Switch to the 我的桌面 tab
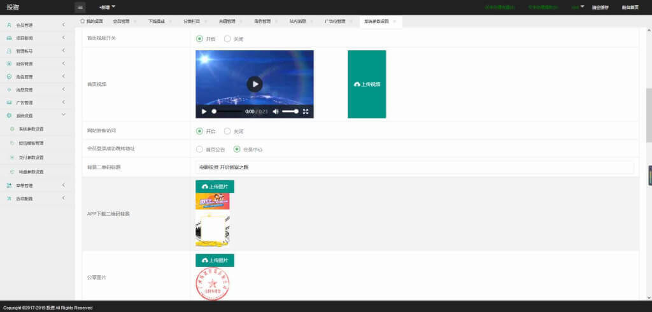This screenshot has height=312, width=652. point(92,21)
